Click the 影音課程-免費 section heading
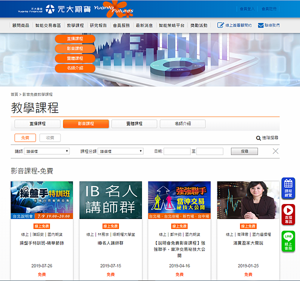This screenshot has width=300, height=281. tap(32, 171)
